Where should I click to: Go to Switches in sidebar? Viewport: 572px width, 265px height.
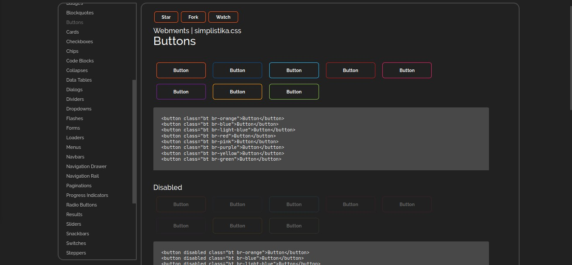[76, 243]
